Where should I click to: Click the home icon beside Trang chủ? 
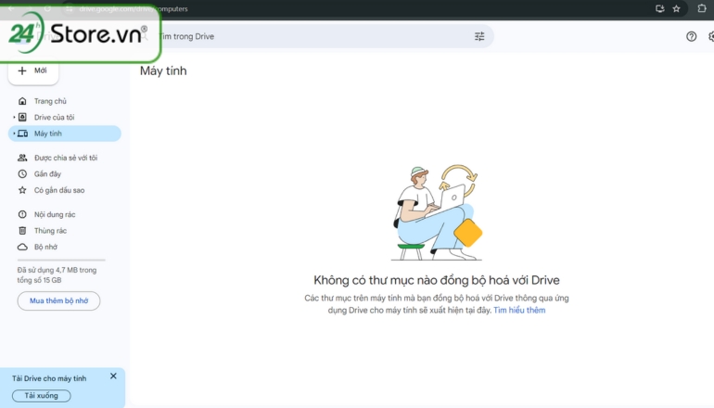point(22,101)
